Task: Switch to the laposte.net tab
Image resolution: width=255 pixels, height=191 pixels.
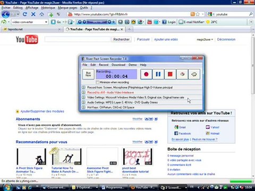Action: point(32,29)
